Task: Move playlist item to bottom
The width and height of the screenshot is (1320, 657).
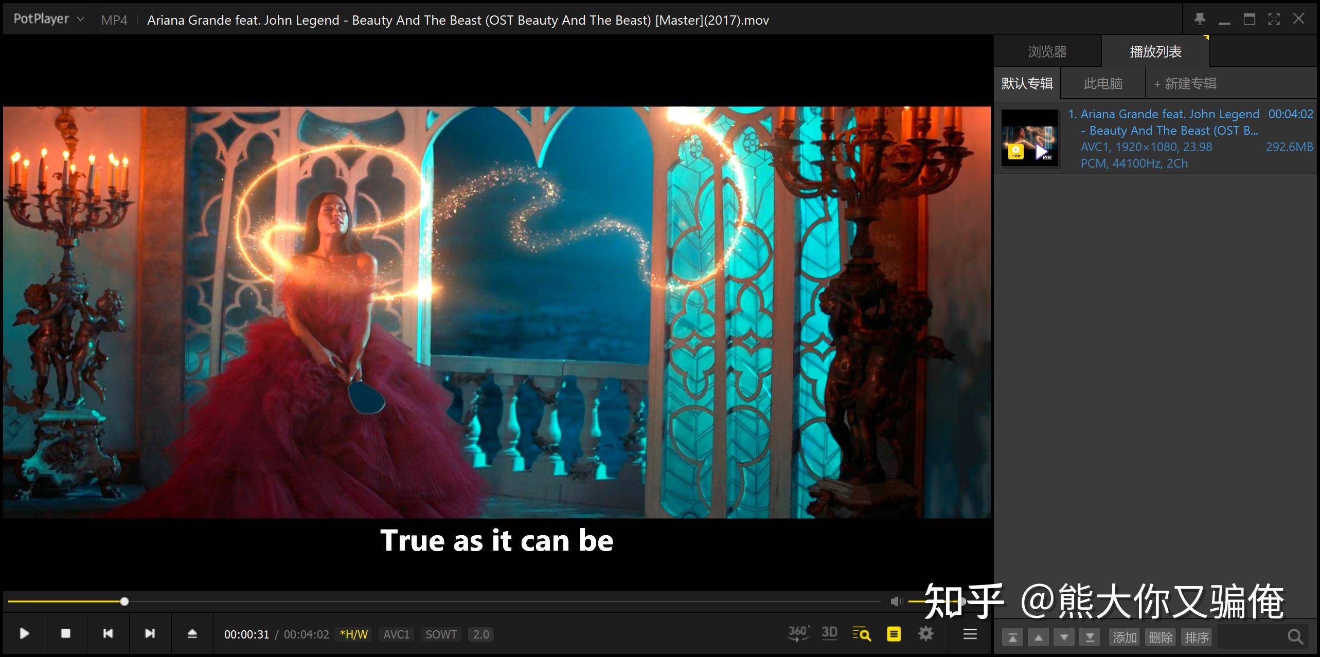Action: pos(1090,637)
